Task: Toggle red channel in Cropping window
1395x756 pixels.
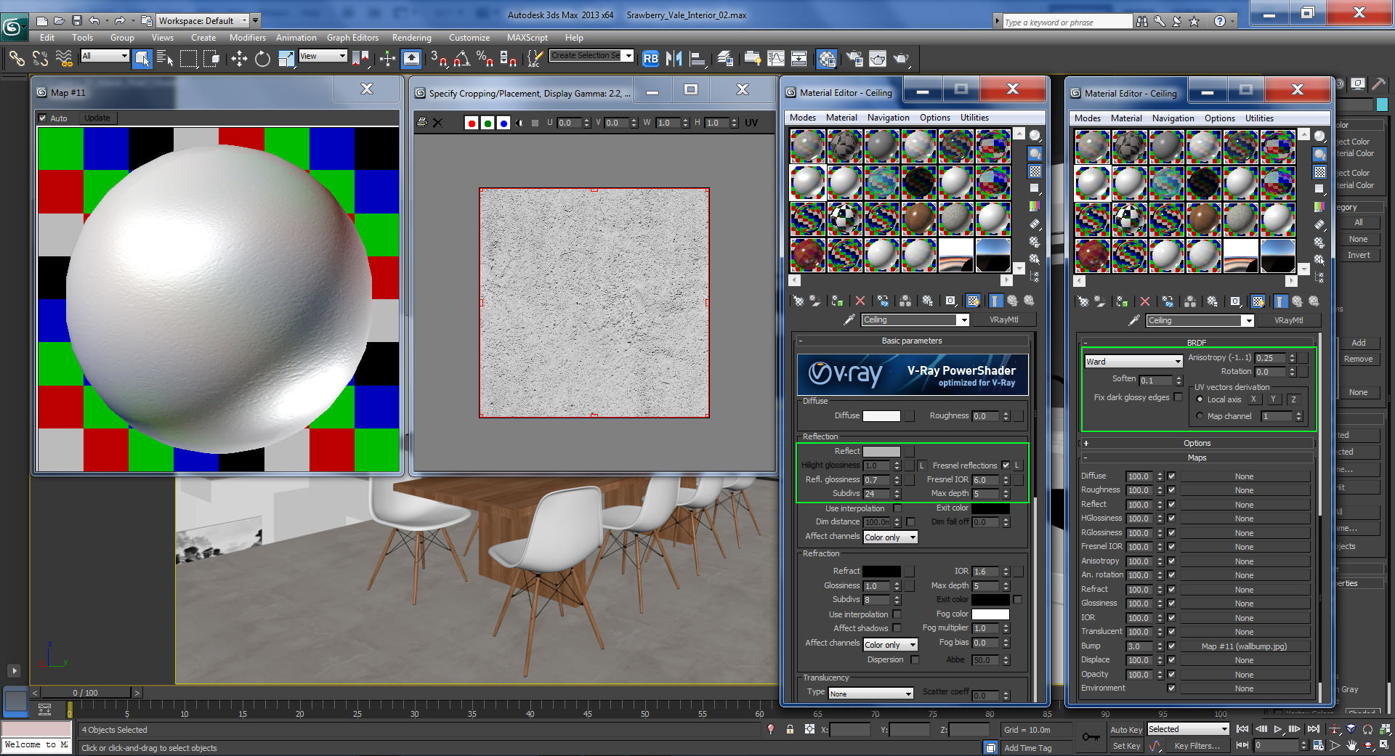Action: coord(472,123)
